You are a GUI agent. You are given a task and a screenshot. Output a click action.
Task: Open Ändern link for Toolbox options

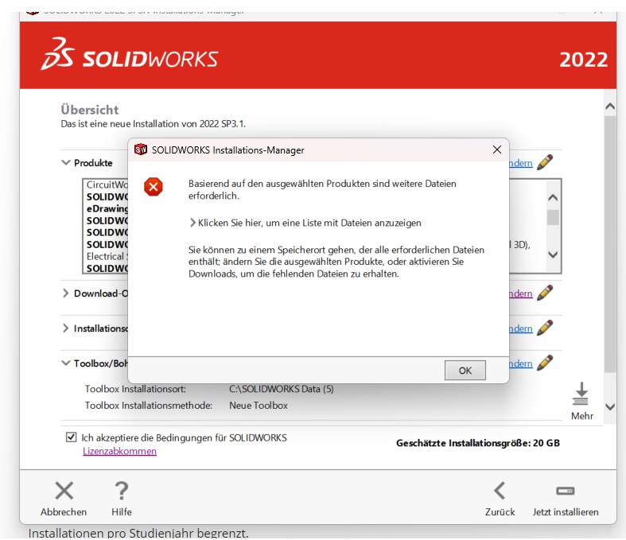coord(521,363)
